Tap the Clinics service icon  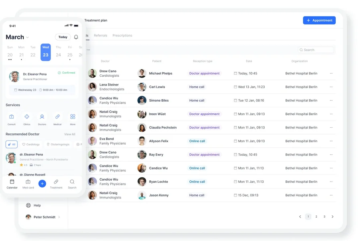click(x=27, y=117)
